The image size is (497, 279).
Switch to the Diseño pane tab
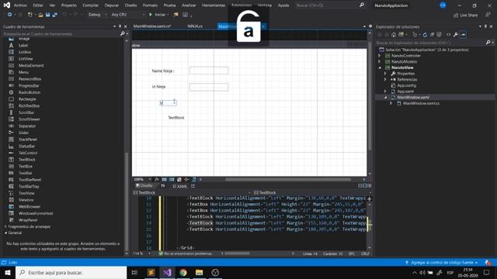point(144,186)
